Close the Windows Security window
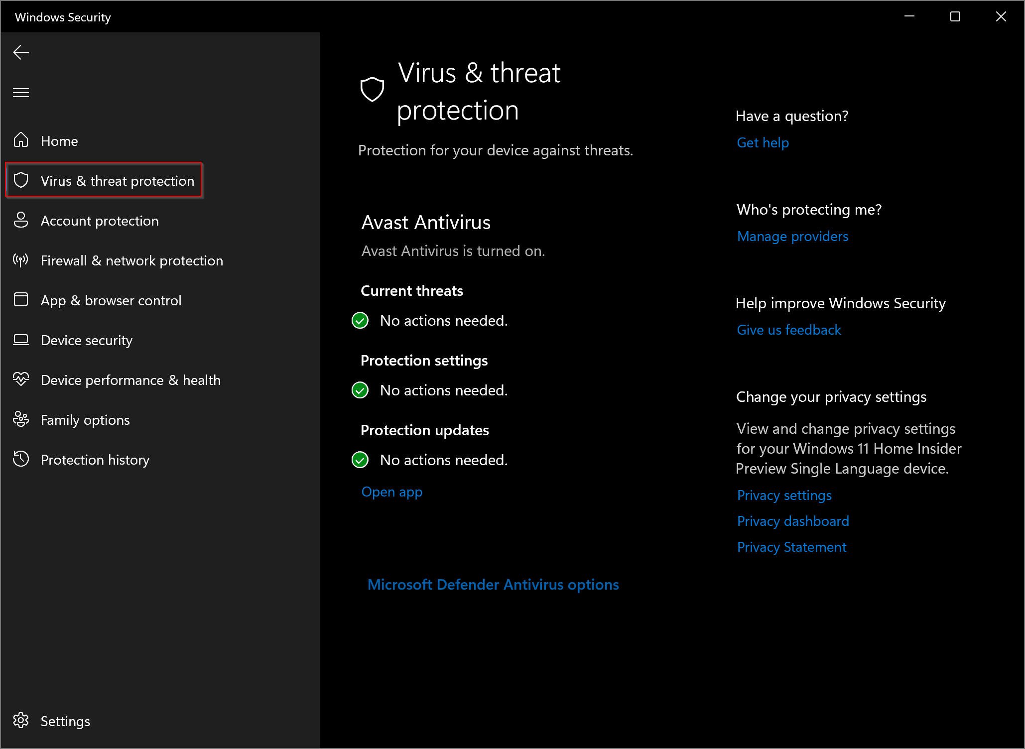This screenshot has height=749, width=1025. coord(1001,16)
